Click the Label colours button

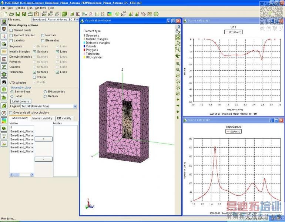point(20,101)
